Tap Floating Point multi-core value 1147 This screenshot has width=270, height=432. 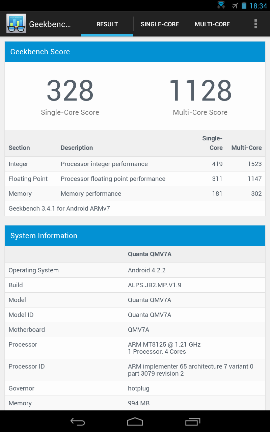(254, 179)
